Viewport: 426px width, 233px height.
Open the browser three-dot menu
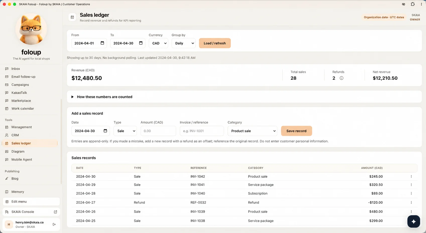[421, 4]
